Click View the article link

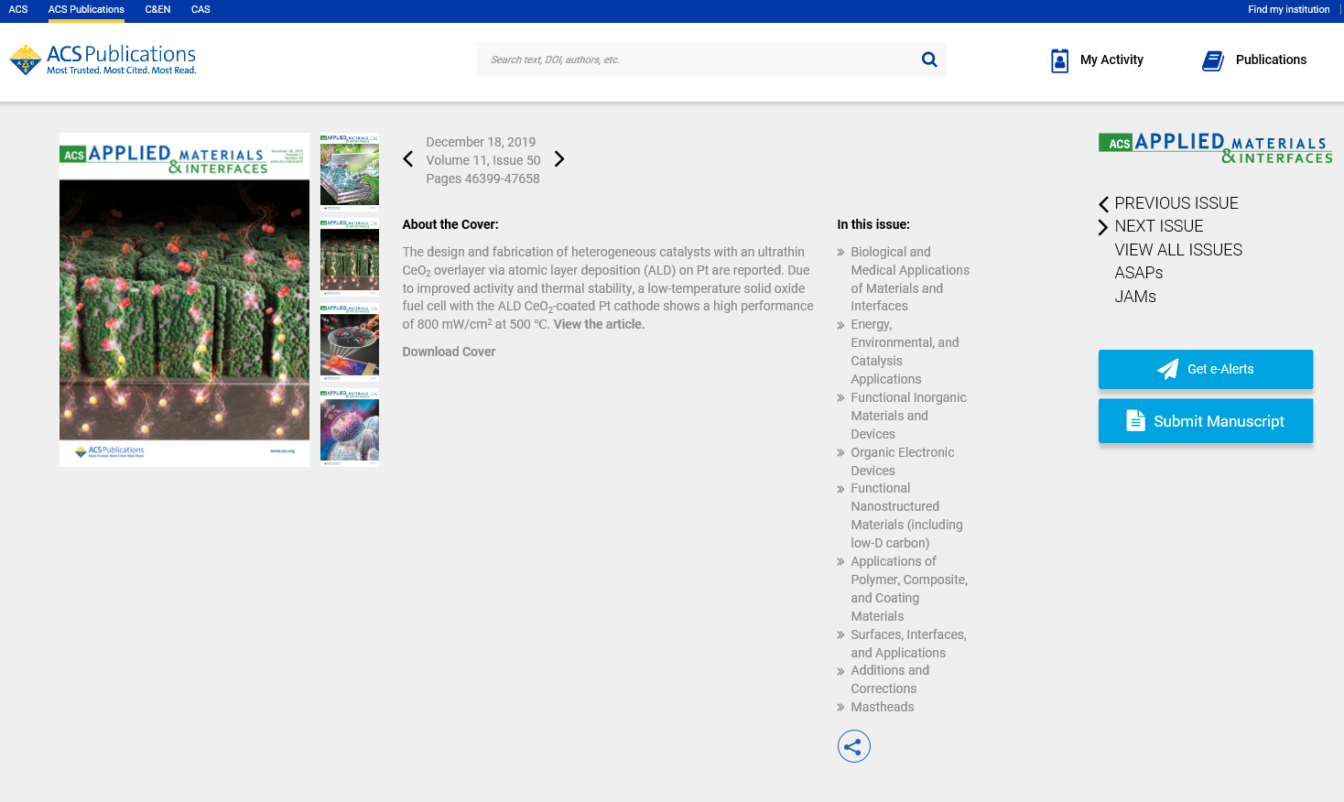(599, 324)
